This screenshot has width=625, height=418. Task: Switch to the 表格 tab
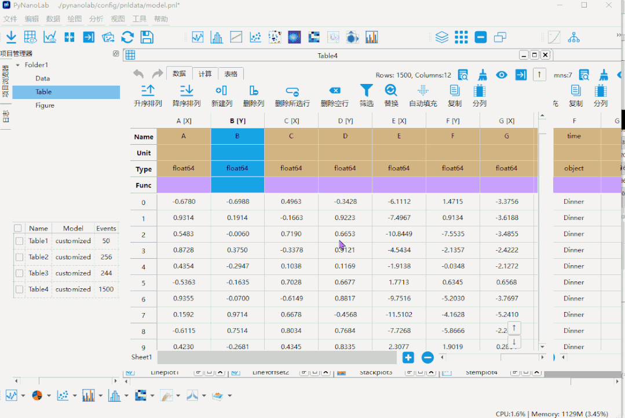point(231,74)
